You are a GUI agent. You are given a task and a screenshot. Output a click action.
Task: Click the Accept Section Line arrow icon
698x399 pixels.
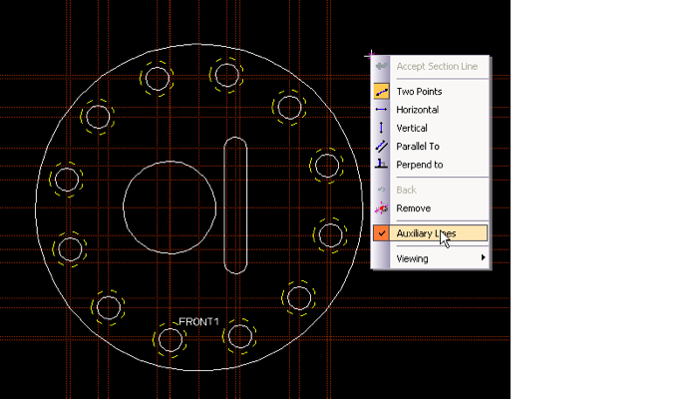[381, 67]
